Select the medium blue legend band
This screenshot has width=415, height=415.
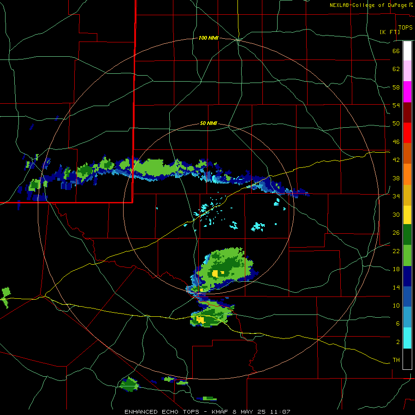(x=407, y=296)
